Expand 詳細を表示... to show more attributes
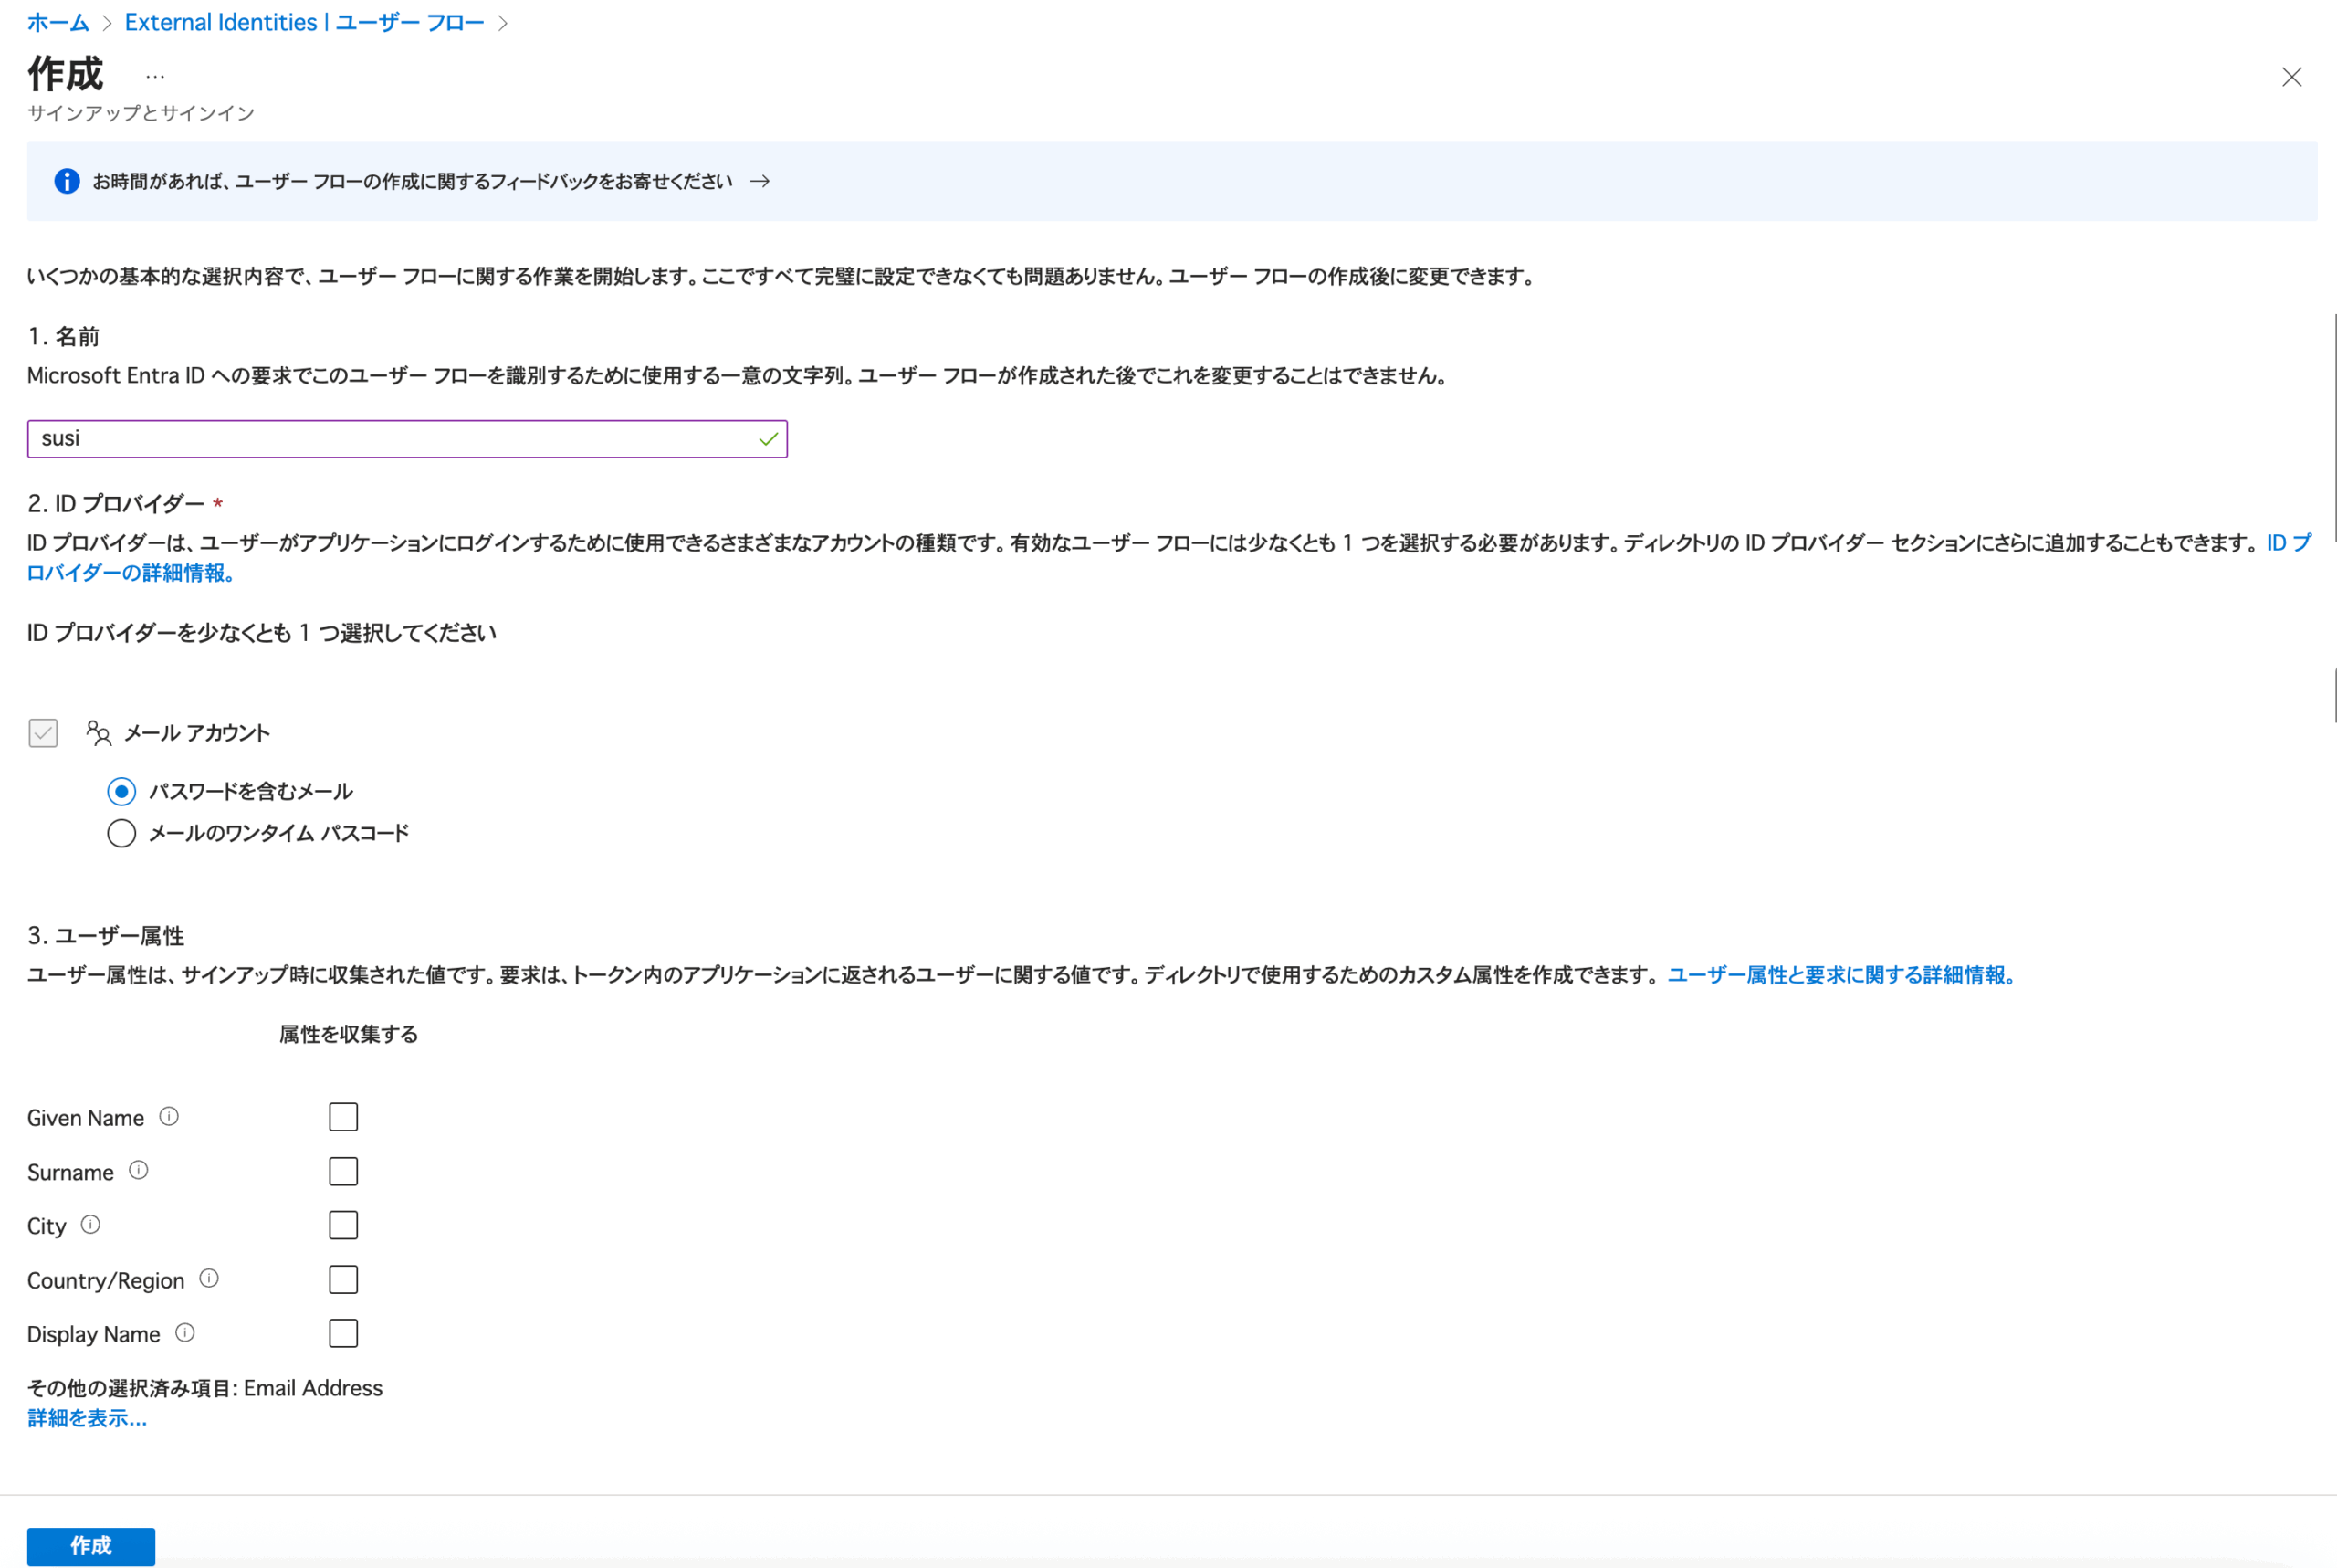This screenshot has width=2337, height=1568. point(87,1418)
